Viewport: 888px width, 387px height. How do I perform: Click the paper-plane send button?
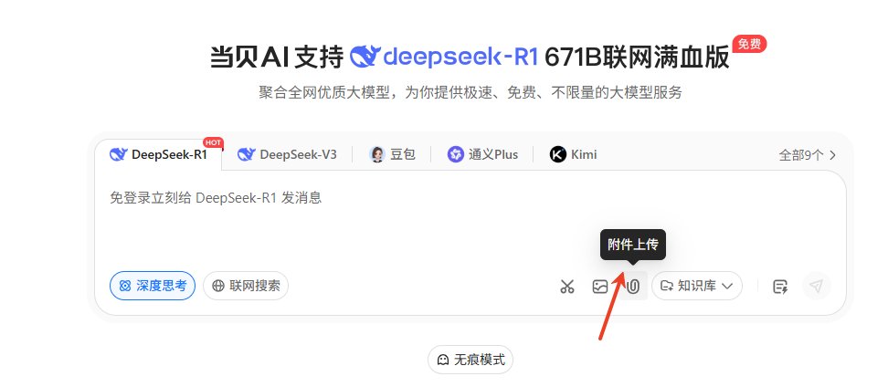(x=816, y=287)
